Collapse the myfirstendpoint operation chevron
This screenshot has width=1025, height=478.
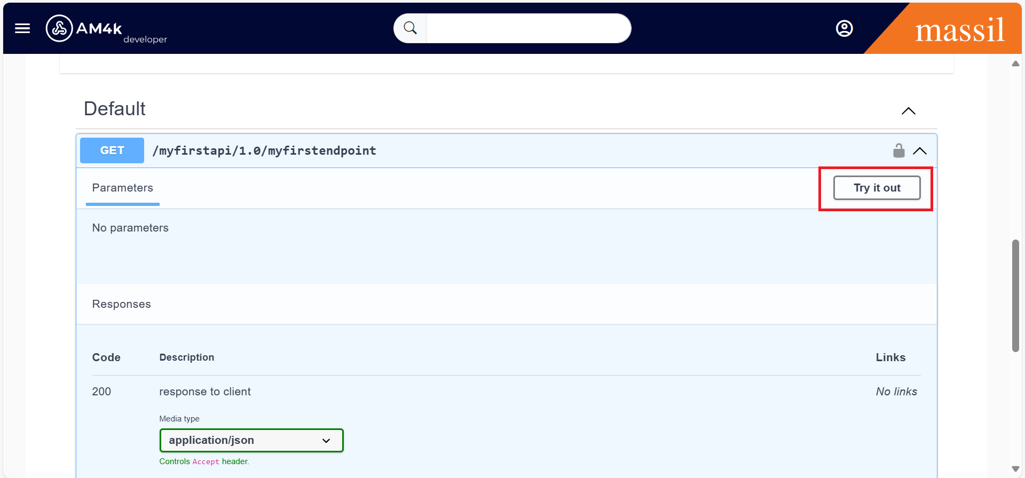pos(920,151)
